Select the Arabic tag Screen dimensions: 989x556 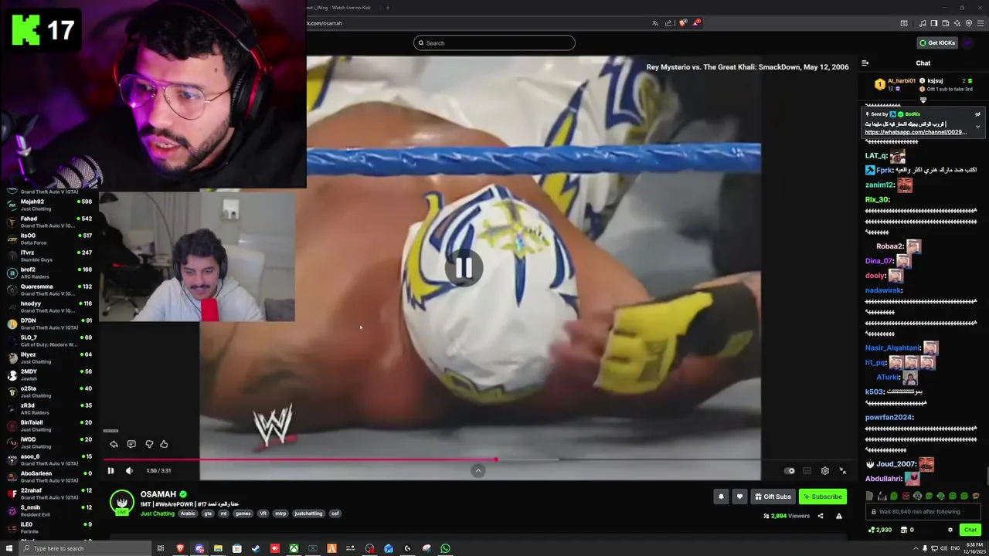188,514
